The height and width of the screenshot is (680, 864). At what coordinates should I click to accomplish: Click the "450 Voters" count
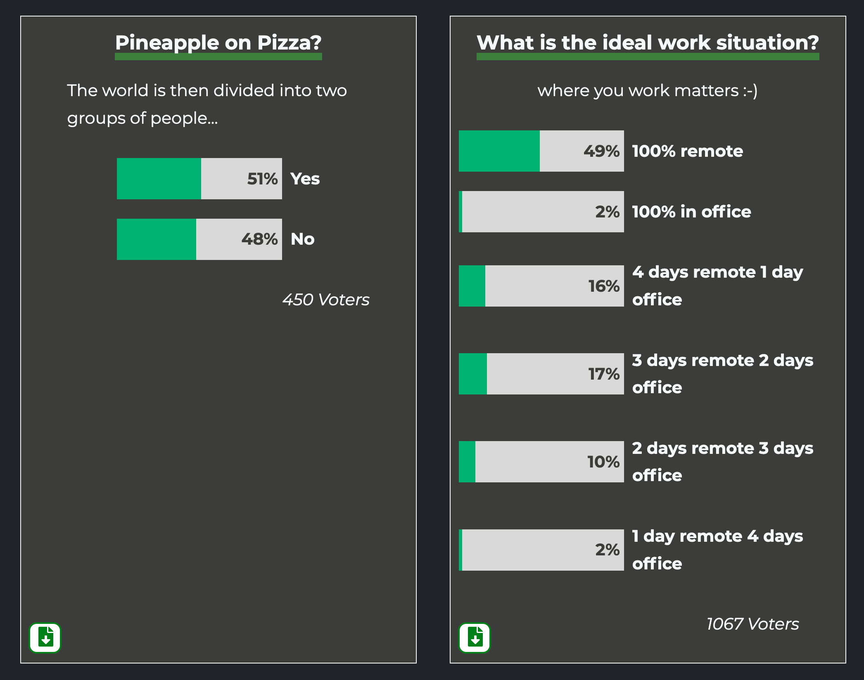(x=326, y=300)
